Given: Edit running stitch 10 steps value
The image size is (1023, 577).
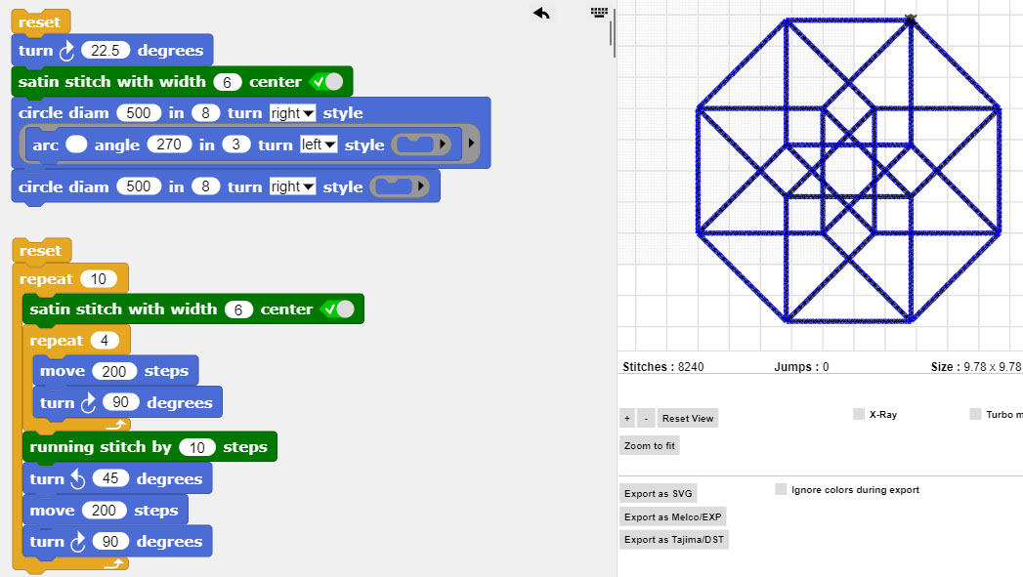Looking at the screenshot, I should [197, 447].
